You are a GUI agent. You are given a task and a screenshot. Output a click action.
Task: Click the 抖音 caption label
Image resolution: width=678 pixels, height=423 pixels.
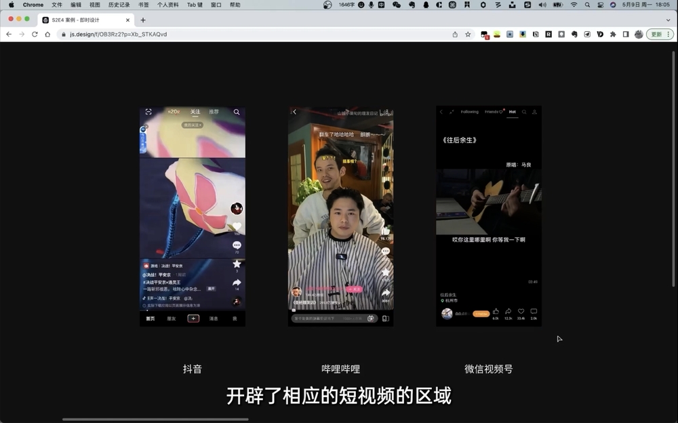pyautogui.click(x=193, y=369)
